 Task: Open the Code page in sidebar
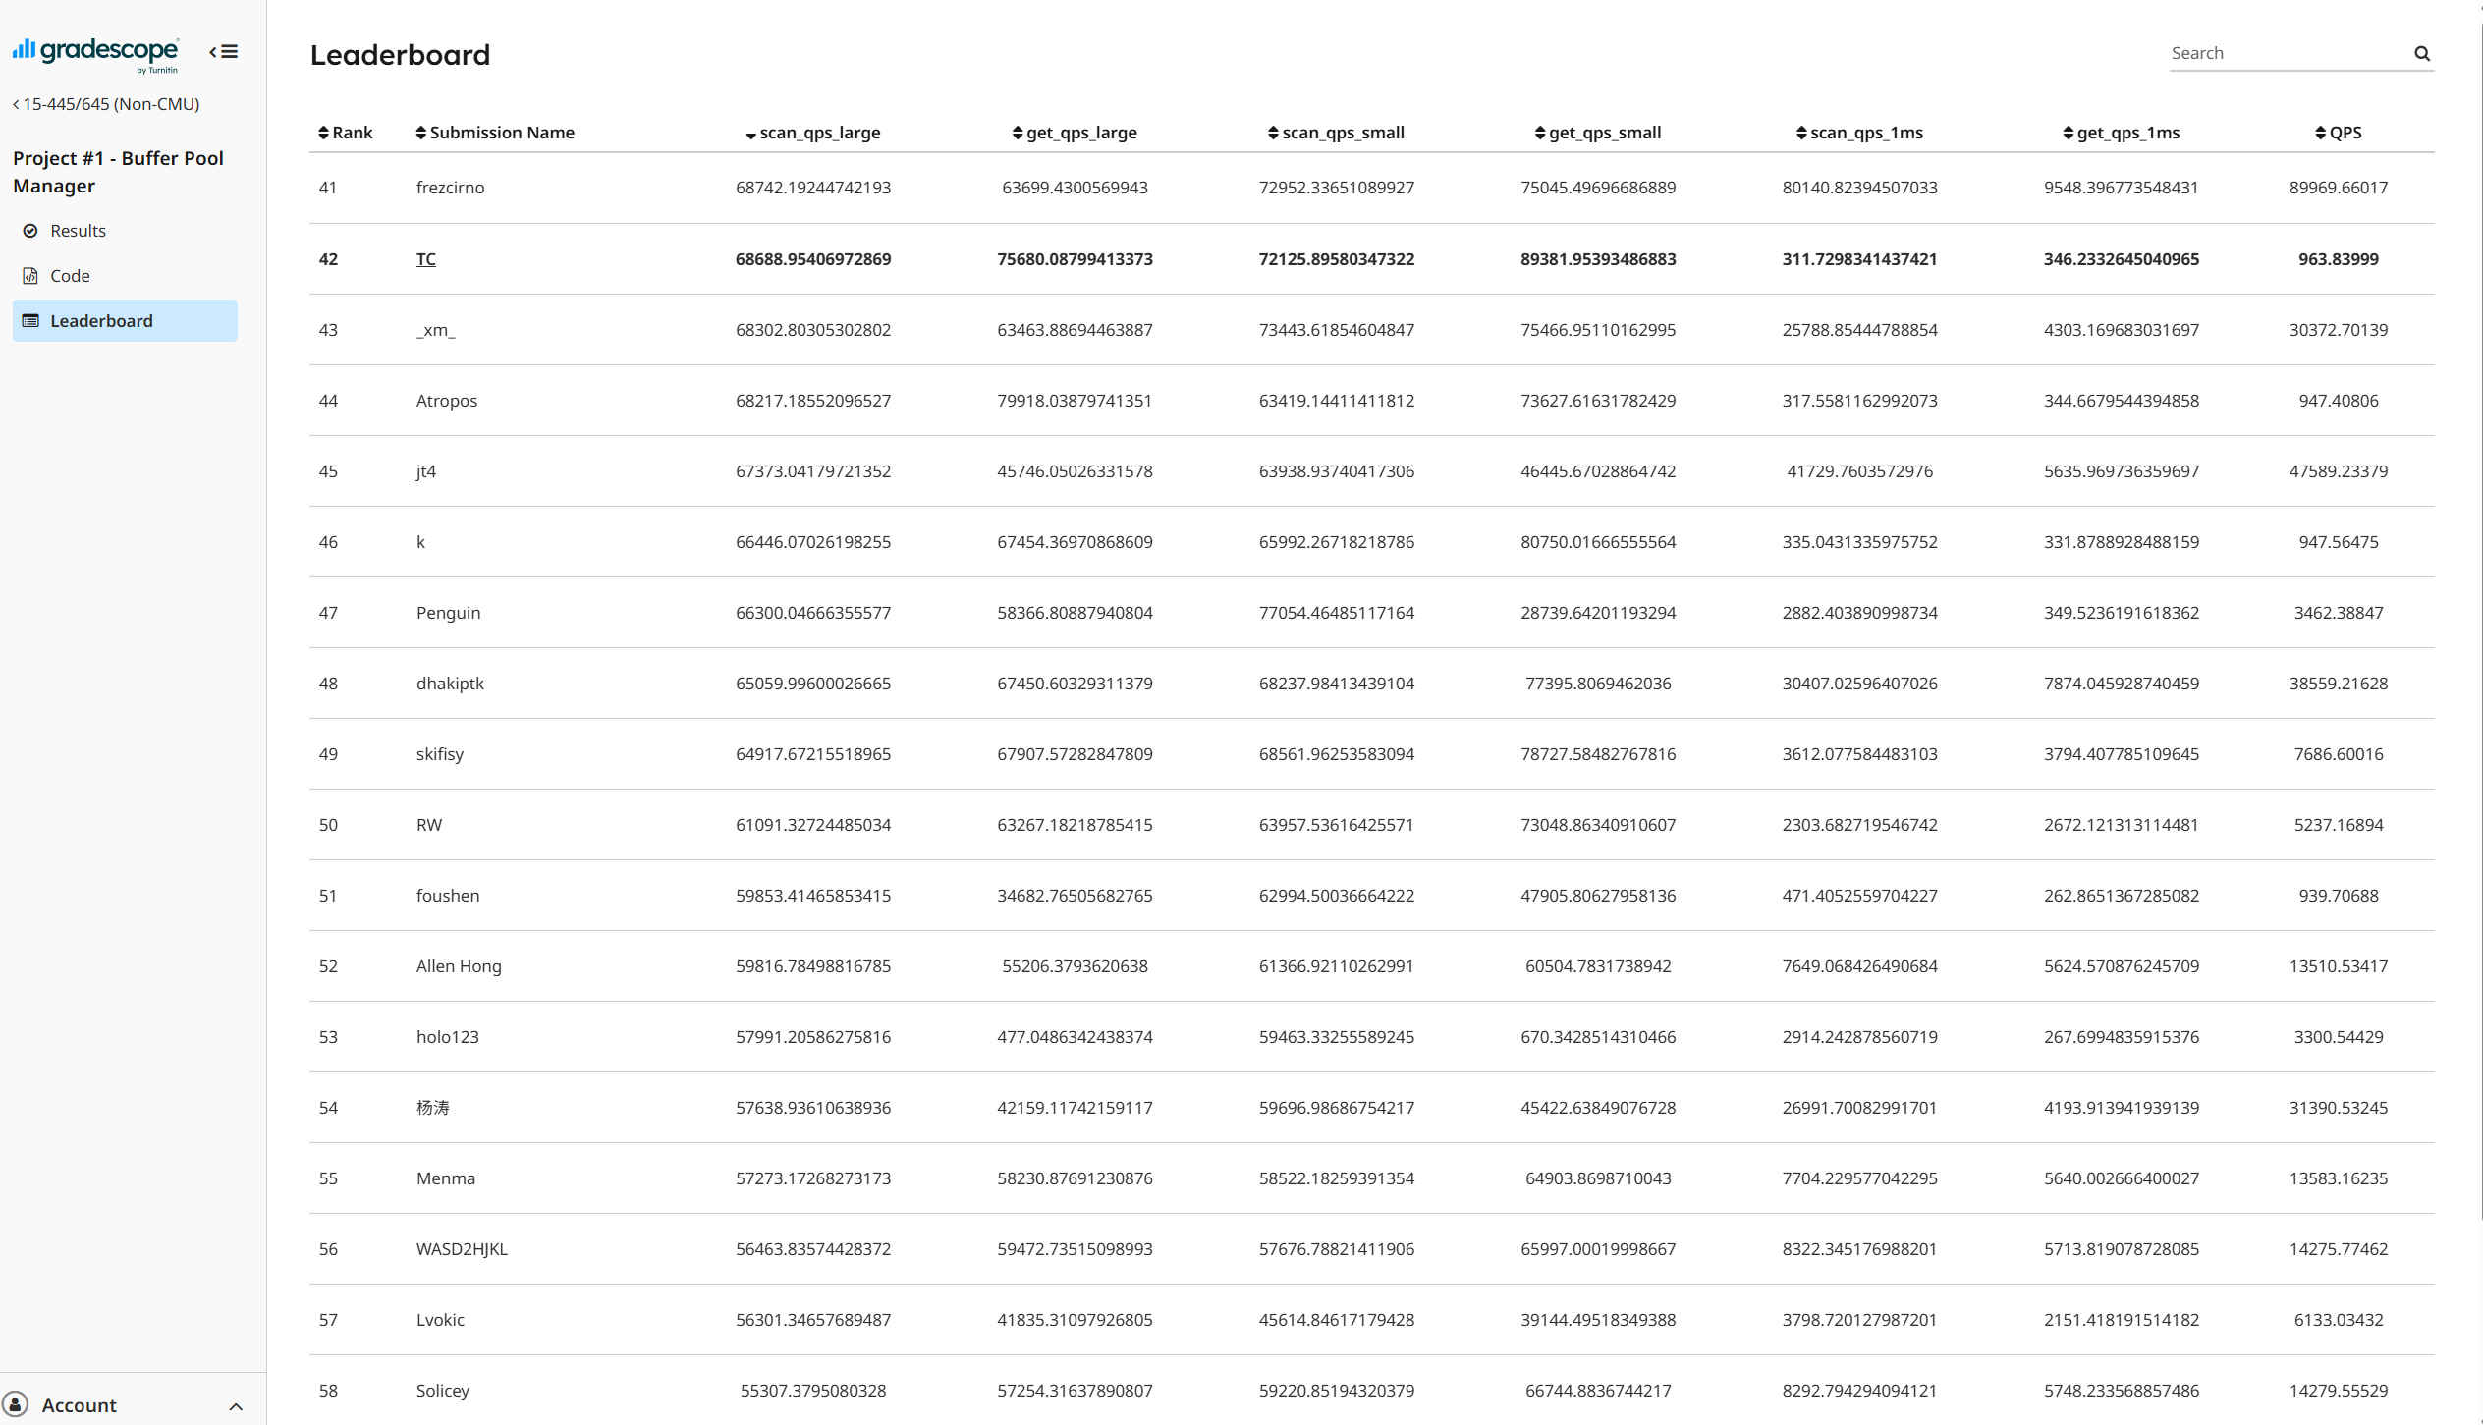[70, 276]
